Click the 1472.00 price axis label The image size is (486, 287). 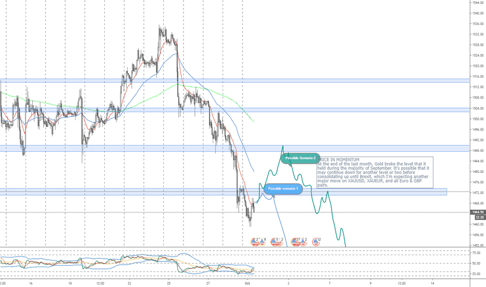point(479,193)
